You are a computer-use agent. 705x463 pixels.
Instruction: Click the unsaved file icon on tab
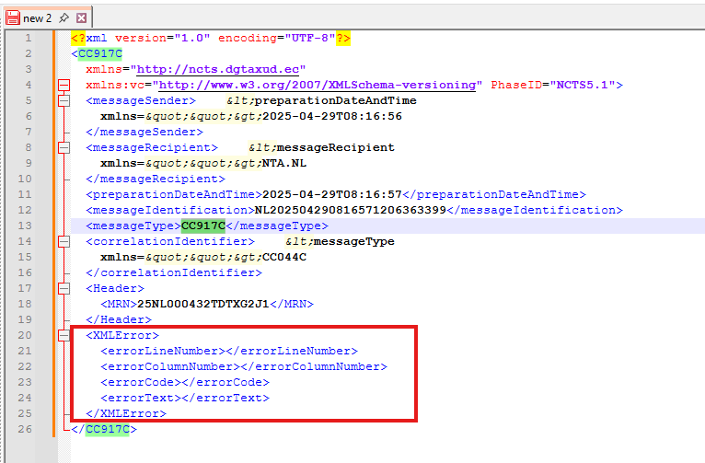tap(13, 17)
